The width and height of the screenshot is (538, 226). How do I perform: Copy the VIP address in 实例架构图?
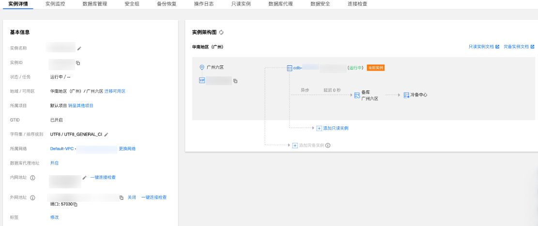(235, 81)
